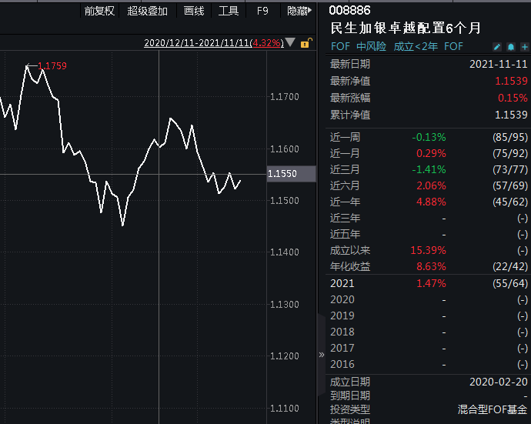Click the fund code 008886
The image size is (531, 424).
349,11
